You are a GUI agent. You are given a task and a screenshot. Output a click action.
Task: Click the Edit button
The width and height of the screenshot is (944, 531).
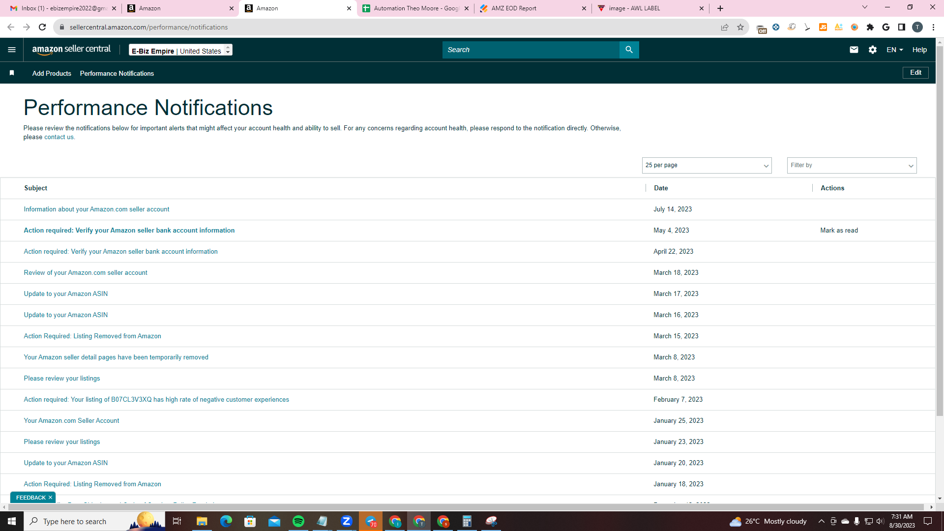tap(915, 73)
